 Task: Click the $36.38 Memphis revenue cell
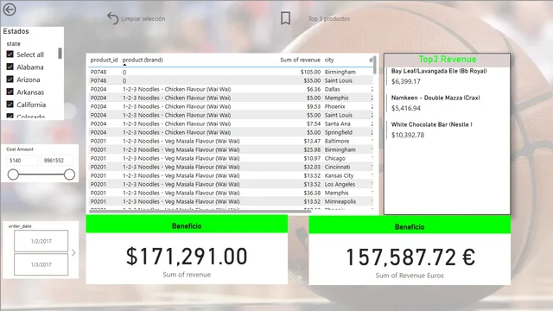pos(312,193)
